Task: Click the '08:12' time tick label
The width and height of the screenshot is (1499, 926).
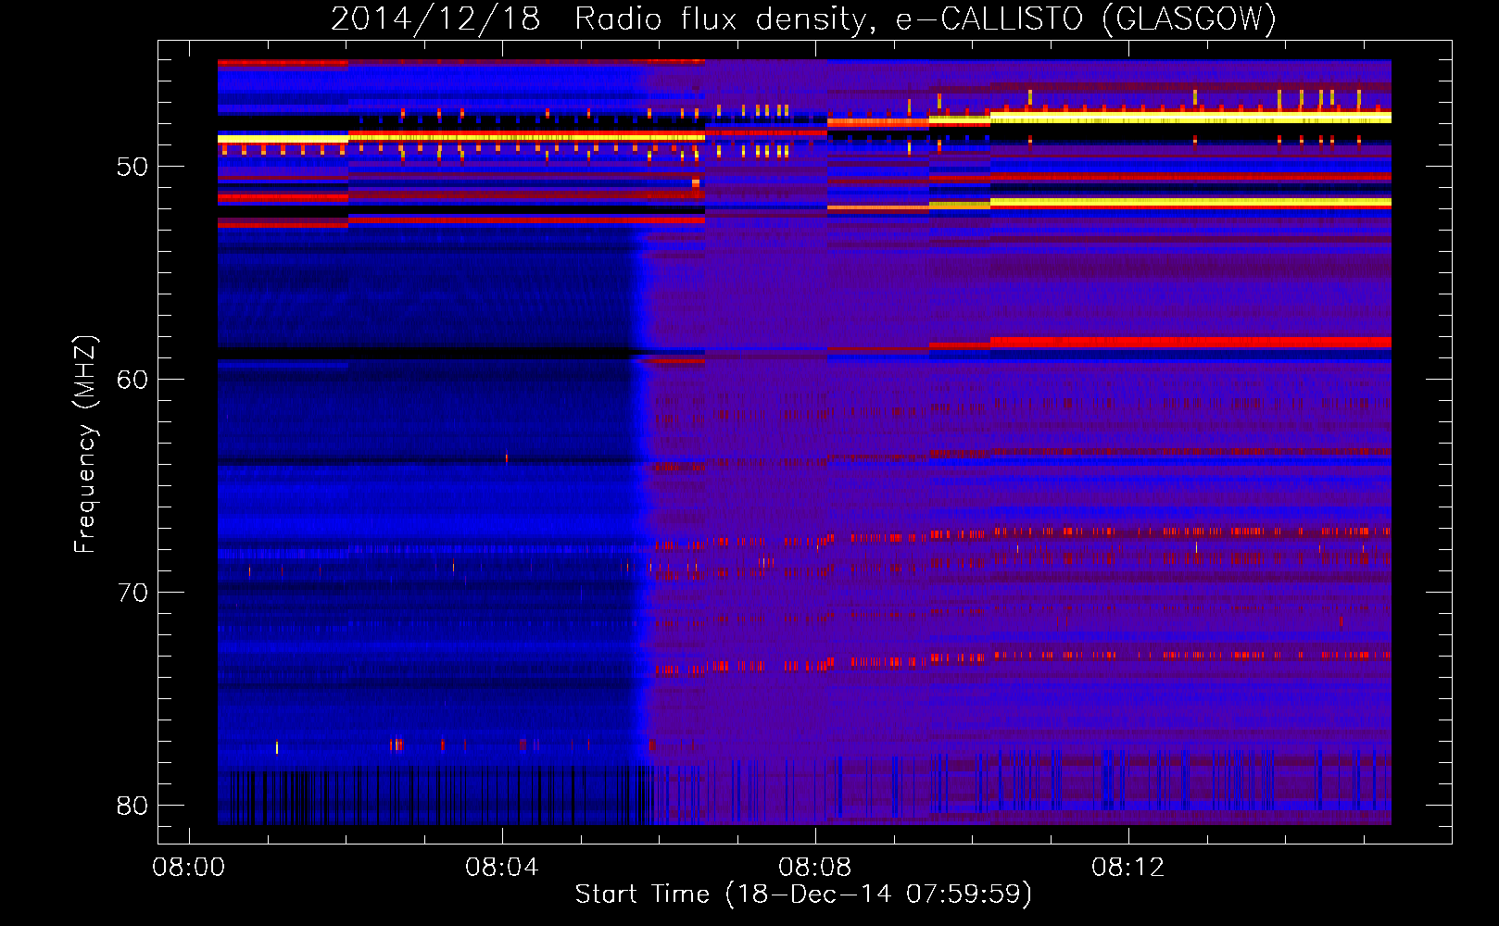Action: pos(1128,868)
